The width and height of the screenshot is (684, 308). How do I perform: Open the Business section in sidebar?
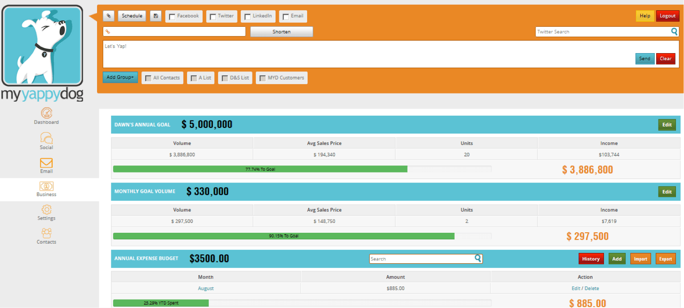click(x=46, y=189)
